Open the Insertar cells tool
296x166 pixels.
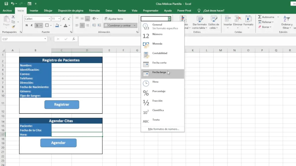(x=228, y=22)
